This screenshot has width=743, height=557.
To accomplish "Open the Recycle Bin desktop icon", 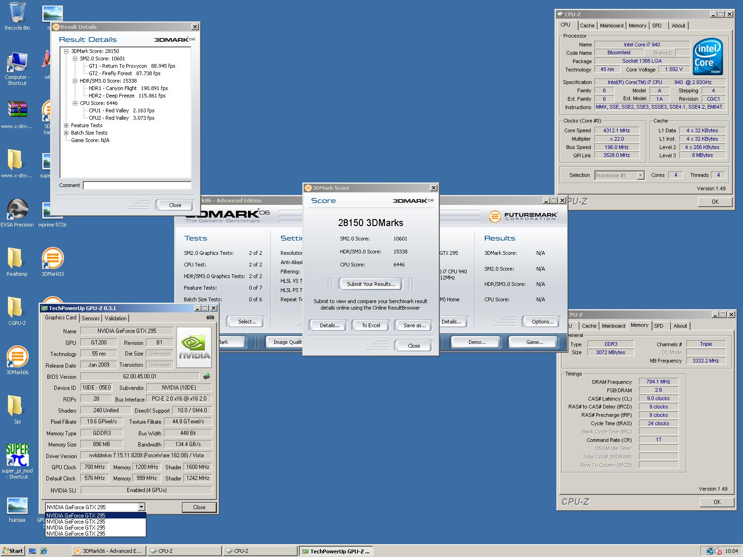I will pos(17,16).
